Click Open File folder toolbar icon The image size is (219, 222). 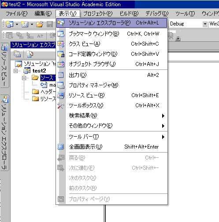point(40,24)
